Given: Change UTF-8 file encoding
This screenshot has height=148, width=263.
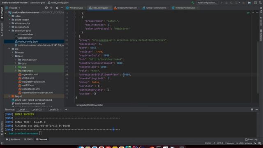Looking at the screenshot, I should point(220,143).
